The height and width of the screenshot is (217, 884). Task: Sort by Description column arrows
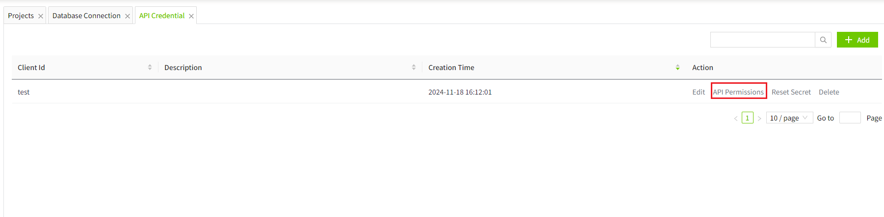pos(414,68)
